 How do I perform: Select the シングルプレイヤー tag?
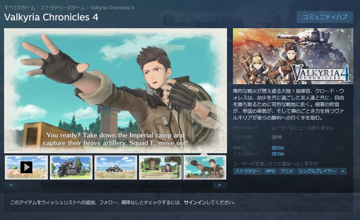(317, 171)
